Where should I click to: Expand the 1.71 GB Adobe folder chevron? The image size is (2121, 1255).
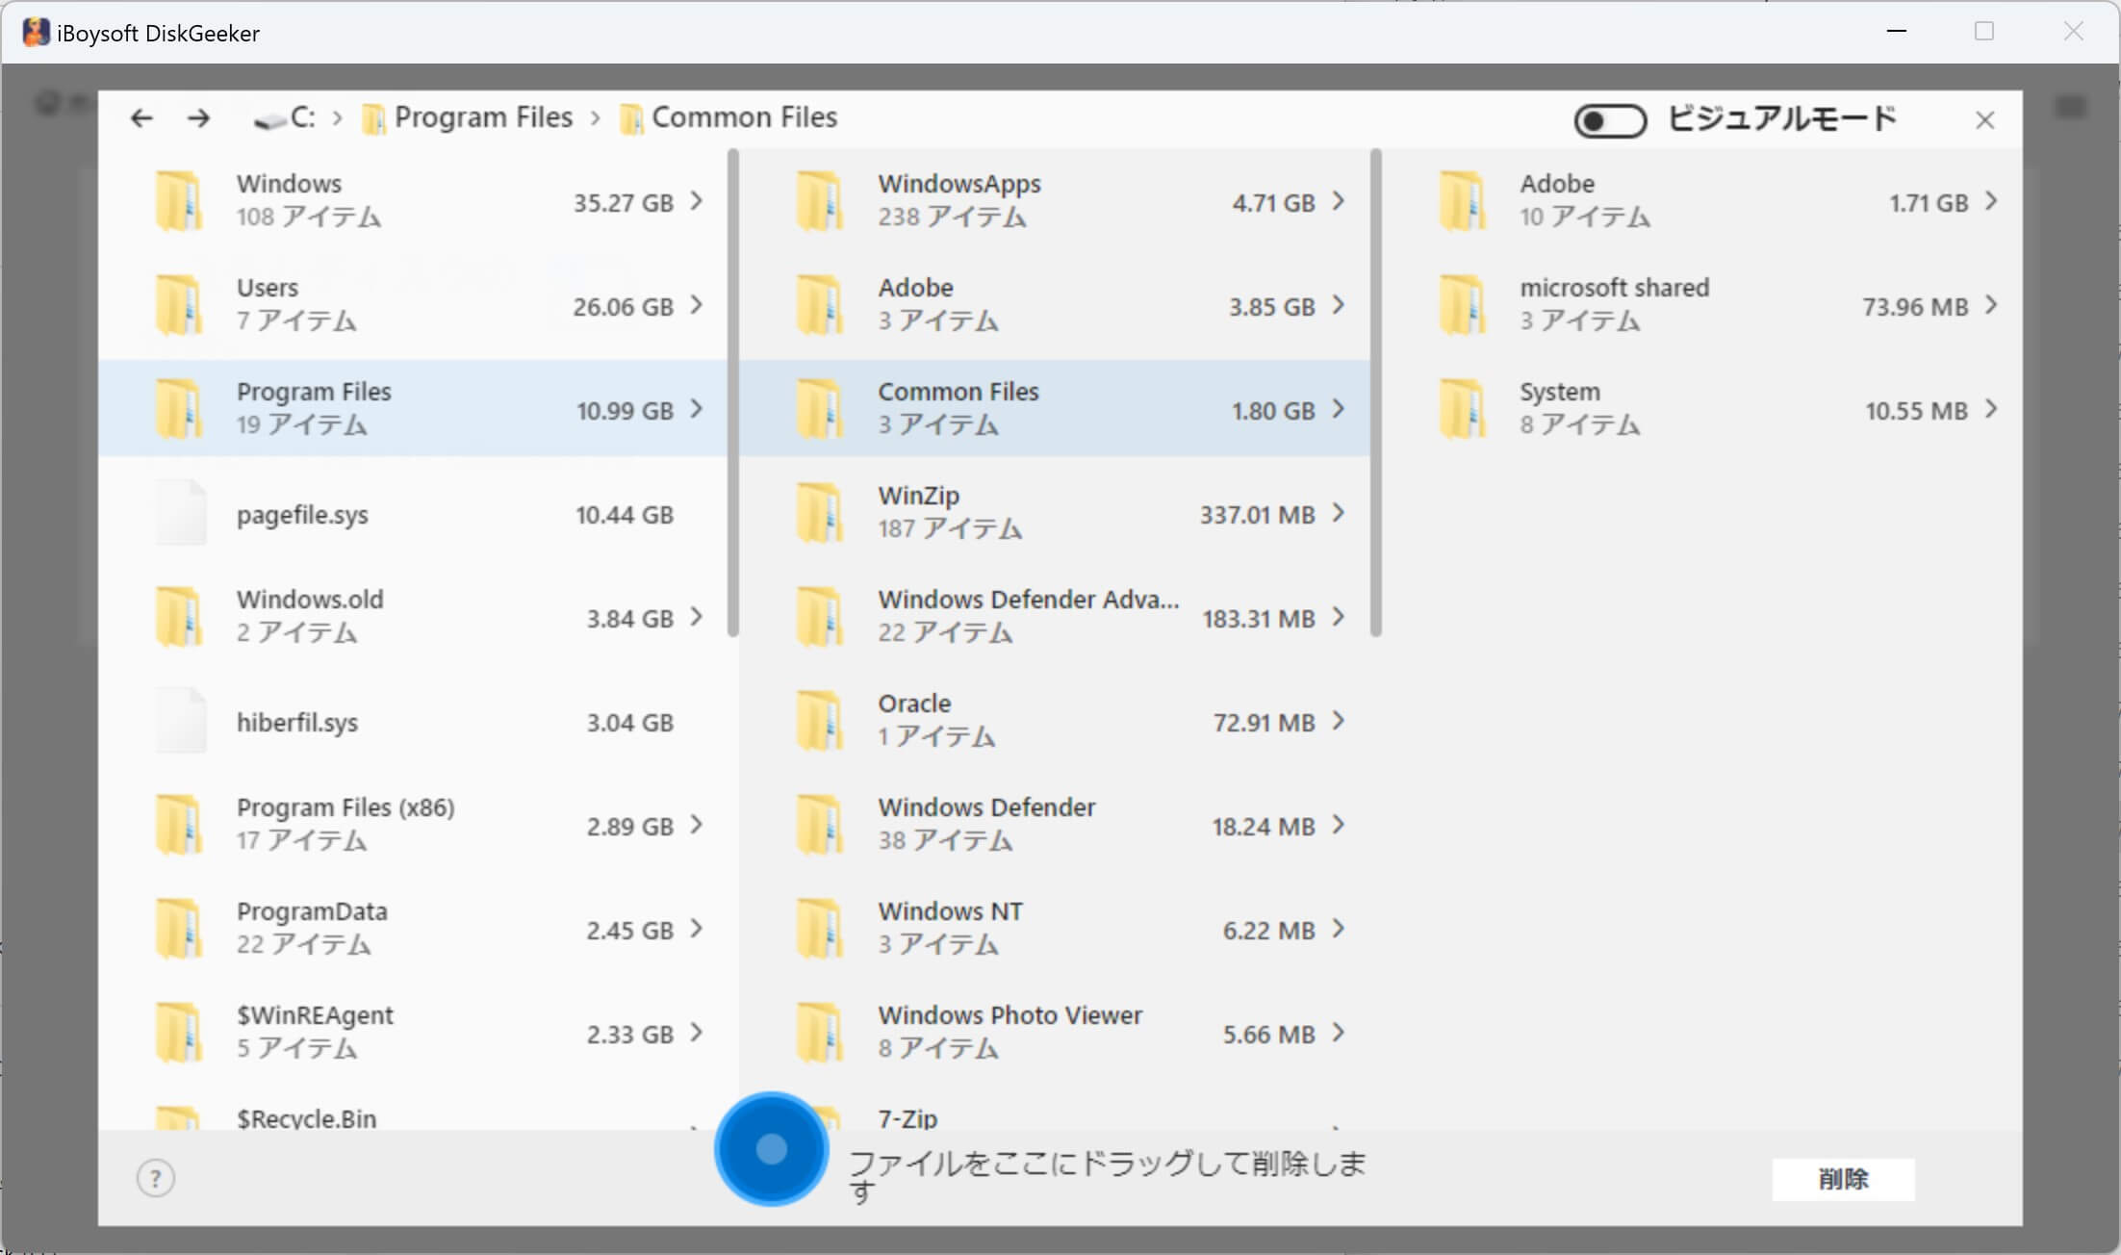point(1991,201)
